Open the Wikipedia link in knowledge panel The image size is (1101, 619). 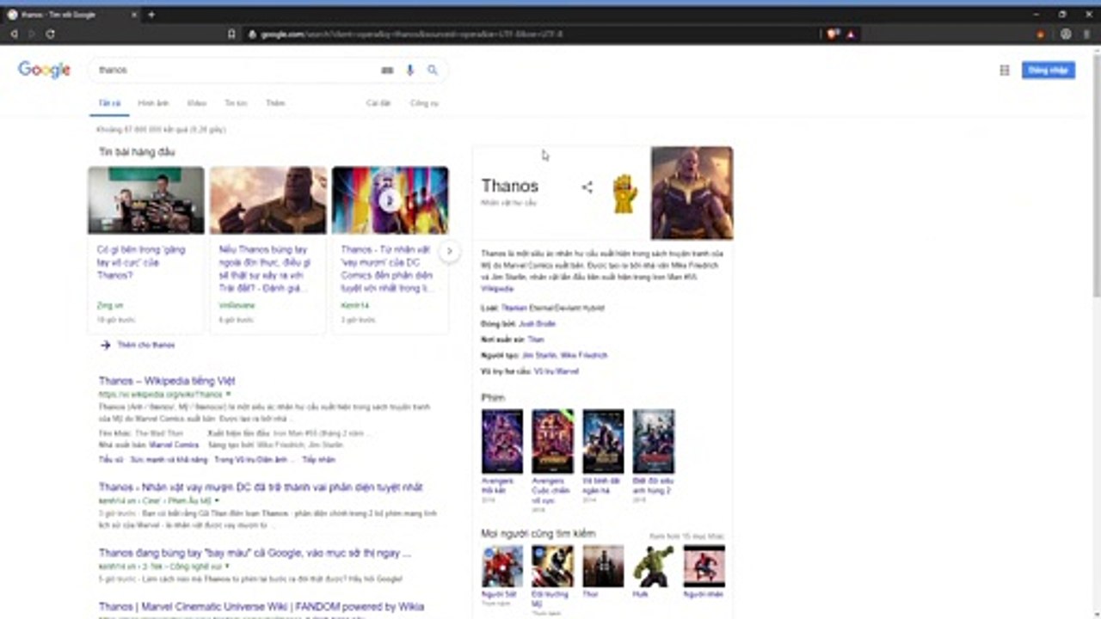pyautogui.click(x=497, y=289)
